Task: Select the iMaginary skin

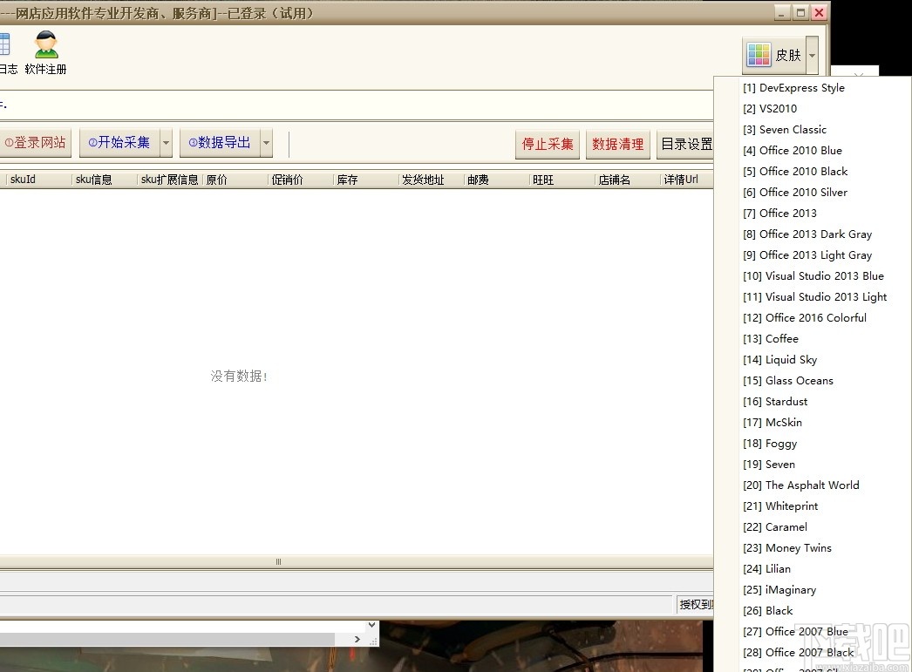Action: [x=779, y=590]
